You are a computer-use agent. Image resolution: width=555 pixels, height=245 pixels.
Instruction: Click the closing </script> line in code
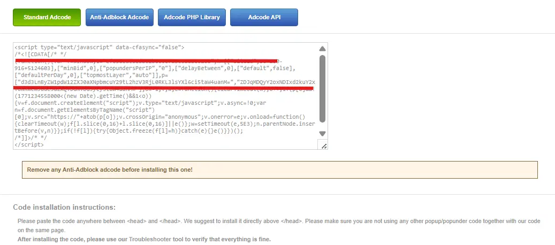click(x=29, y=145)
